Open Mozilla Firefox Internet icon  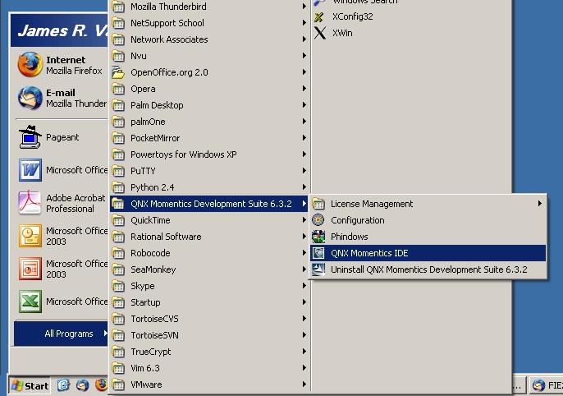[30, 65]
